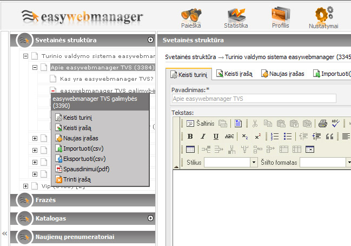Image resolution: width=351 pixels, height=246 pixels.
Task: Toggle Italic formatting
Action: [203, 137]
